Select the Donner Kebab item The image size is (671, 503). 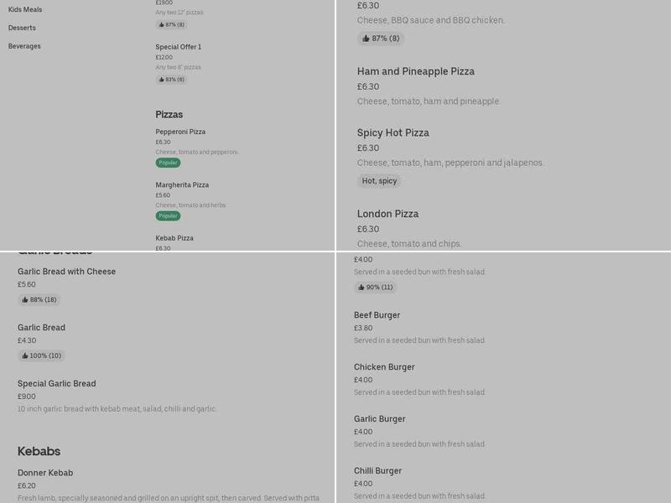tap(45, 473)
